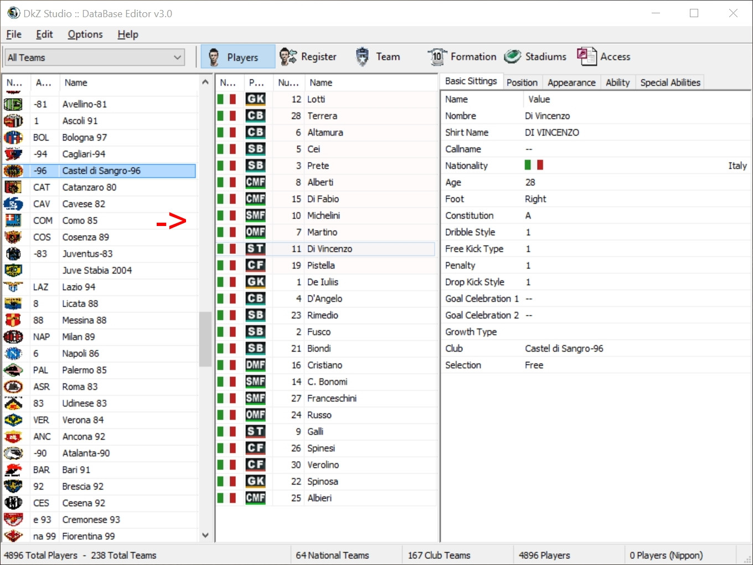Click the Verona 84 team crest icon
This screenshot has width=753, height=565.
tap(13, 420)
